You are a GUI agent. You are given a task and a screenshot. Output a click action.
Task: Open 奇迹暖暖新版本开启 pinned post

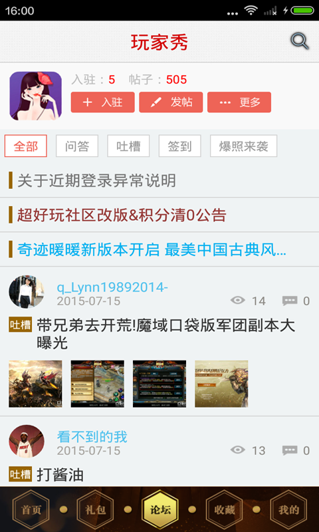tap(159, 249)
